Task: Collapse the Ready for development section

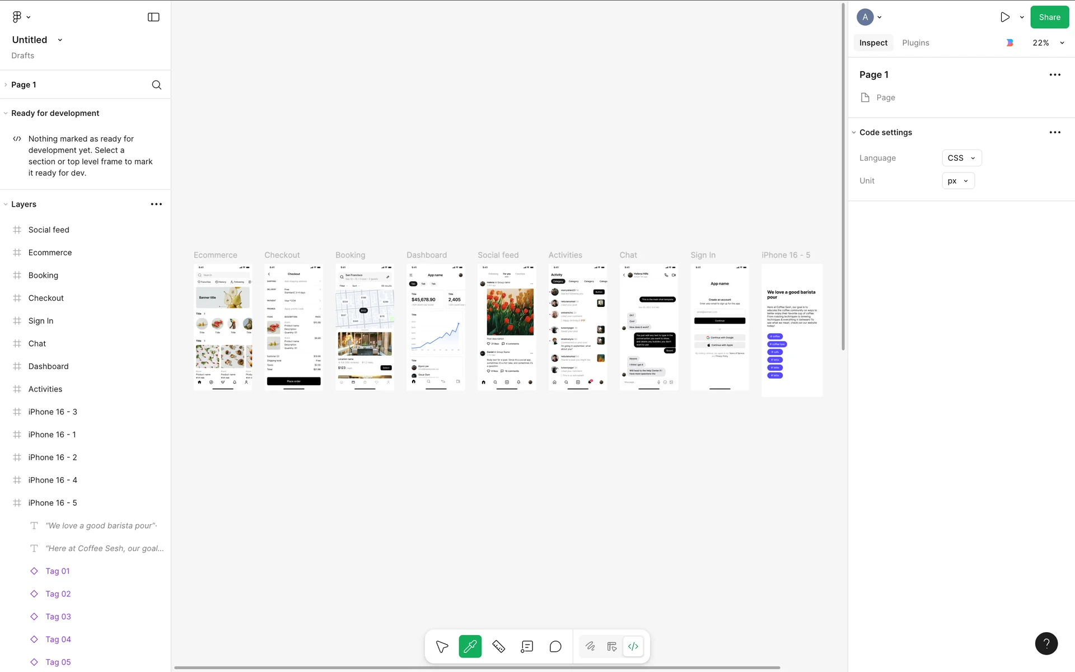Action: coord(6,113)
